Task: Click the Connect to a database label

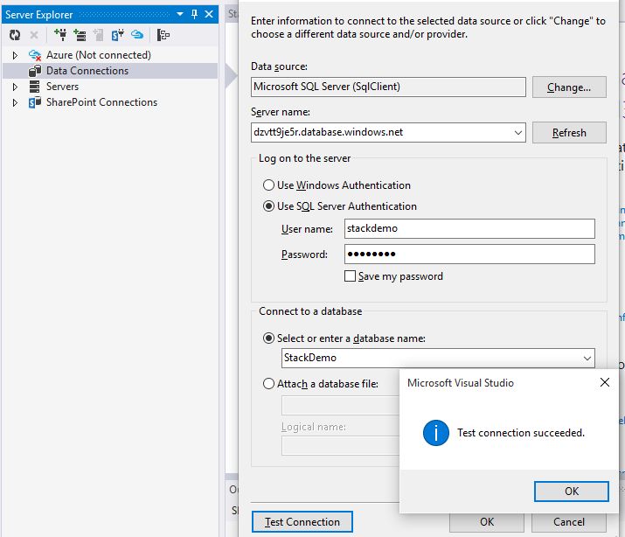Action: point(310,311)
